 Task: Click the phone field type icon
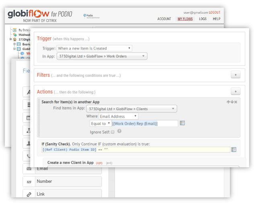pyautogui.click(x=29, y=156)
